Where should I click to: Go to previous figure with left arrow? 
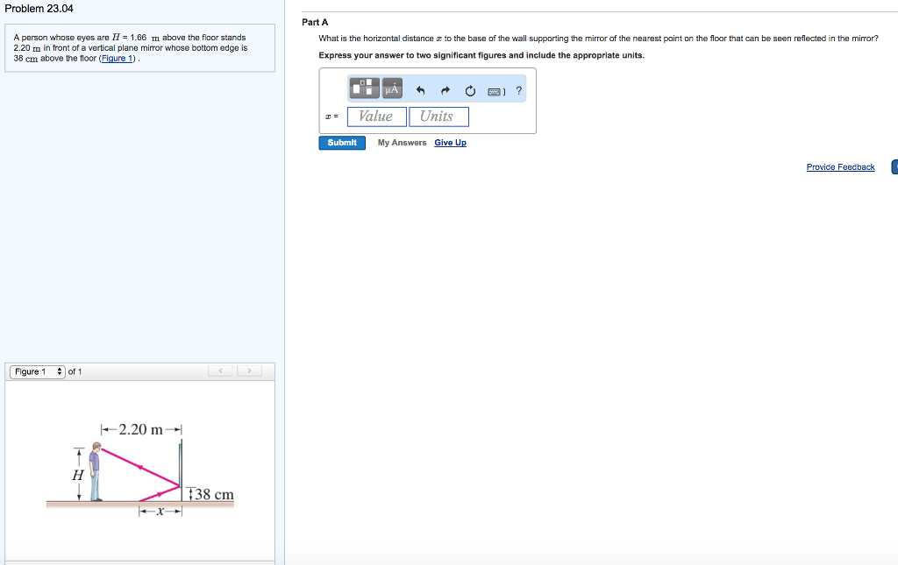click(x=221, y=371)
